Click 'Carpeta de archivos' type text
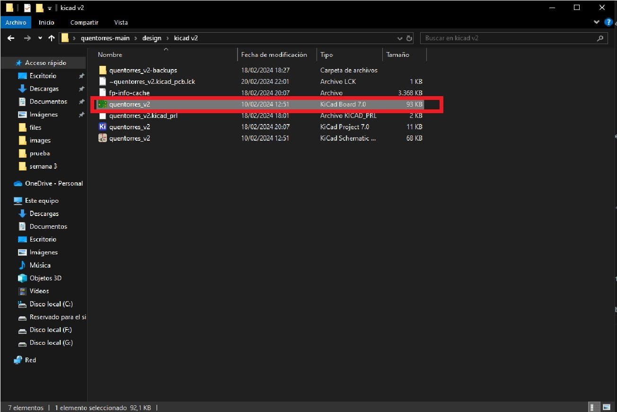Screen dimensions: 617x412 pos(349,70)
